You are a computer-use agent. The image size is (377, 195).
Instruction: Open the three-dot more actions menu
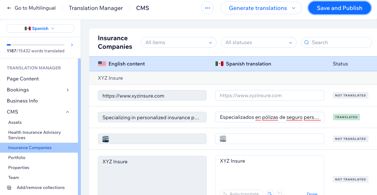point(207,8)
